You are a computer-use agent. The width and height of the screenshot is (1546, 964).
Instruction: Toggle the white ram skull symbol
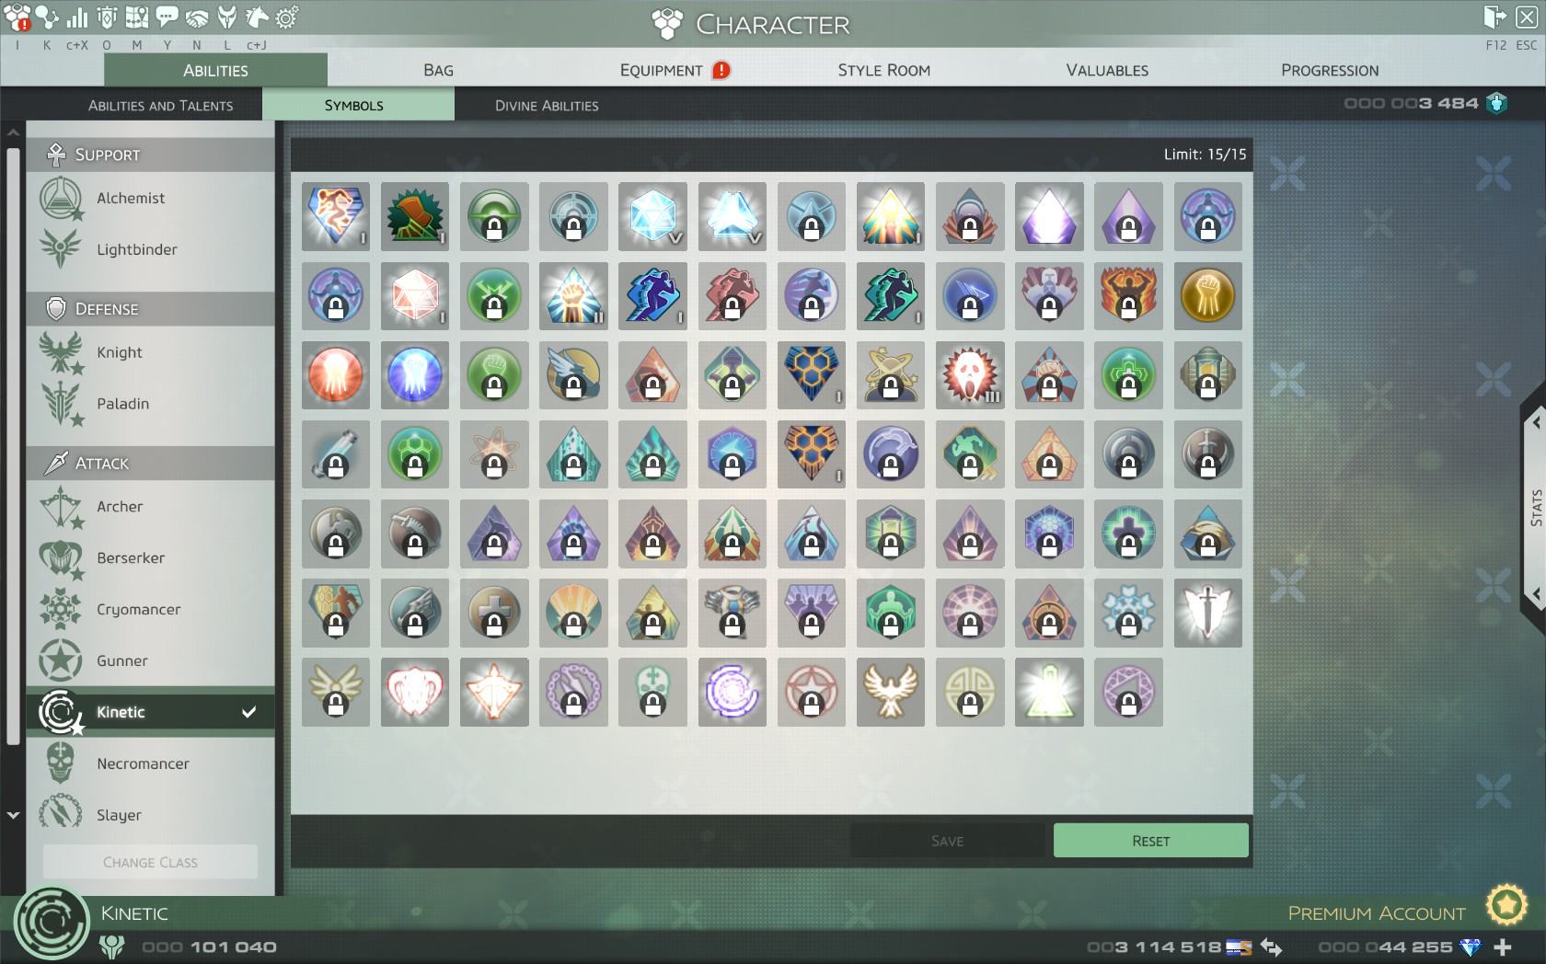[415, 692]
